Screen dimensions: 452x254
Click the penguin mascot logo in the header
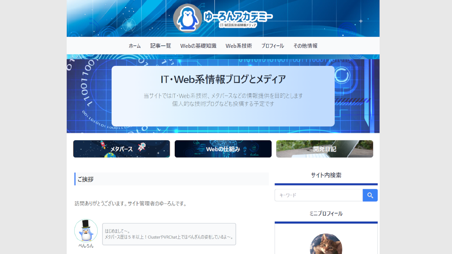(187, 17)
